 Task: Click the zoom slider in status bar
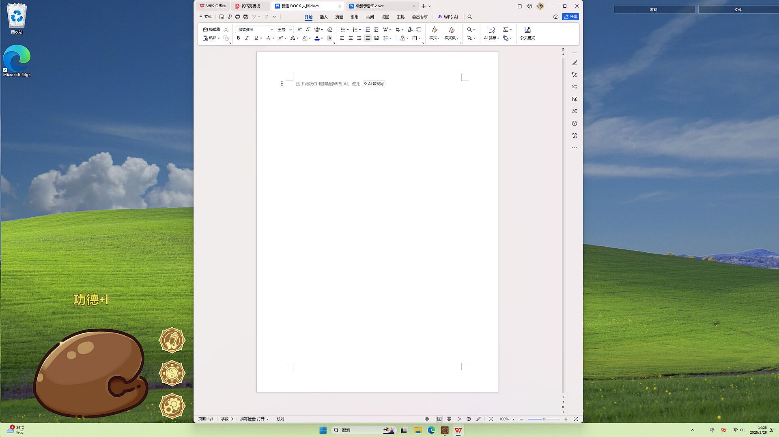click(x=543, y=419)
